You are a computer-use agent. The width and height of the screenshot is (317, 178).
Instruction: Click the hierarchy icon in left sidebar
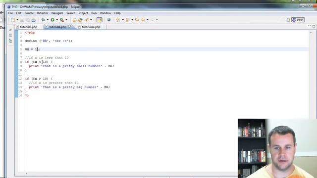point(10,41)
